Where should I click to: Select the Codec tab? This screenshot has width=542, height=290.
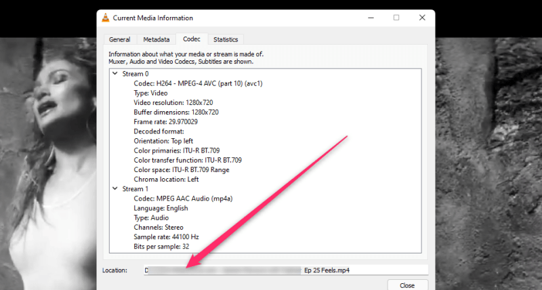click(x=191, y=39)
